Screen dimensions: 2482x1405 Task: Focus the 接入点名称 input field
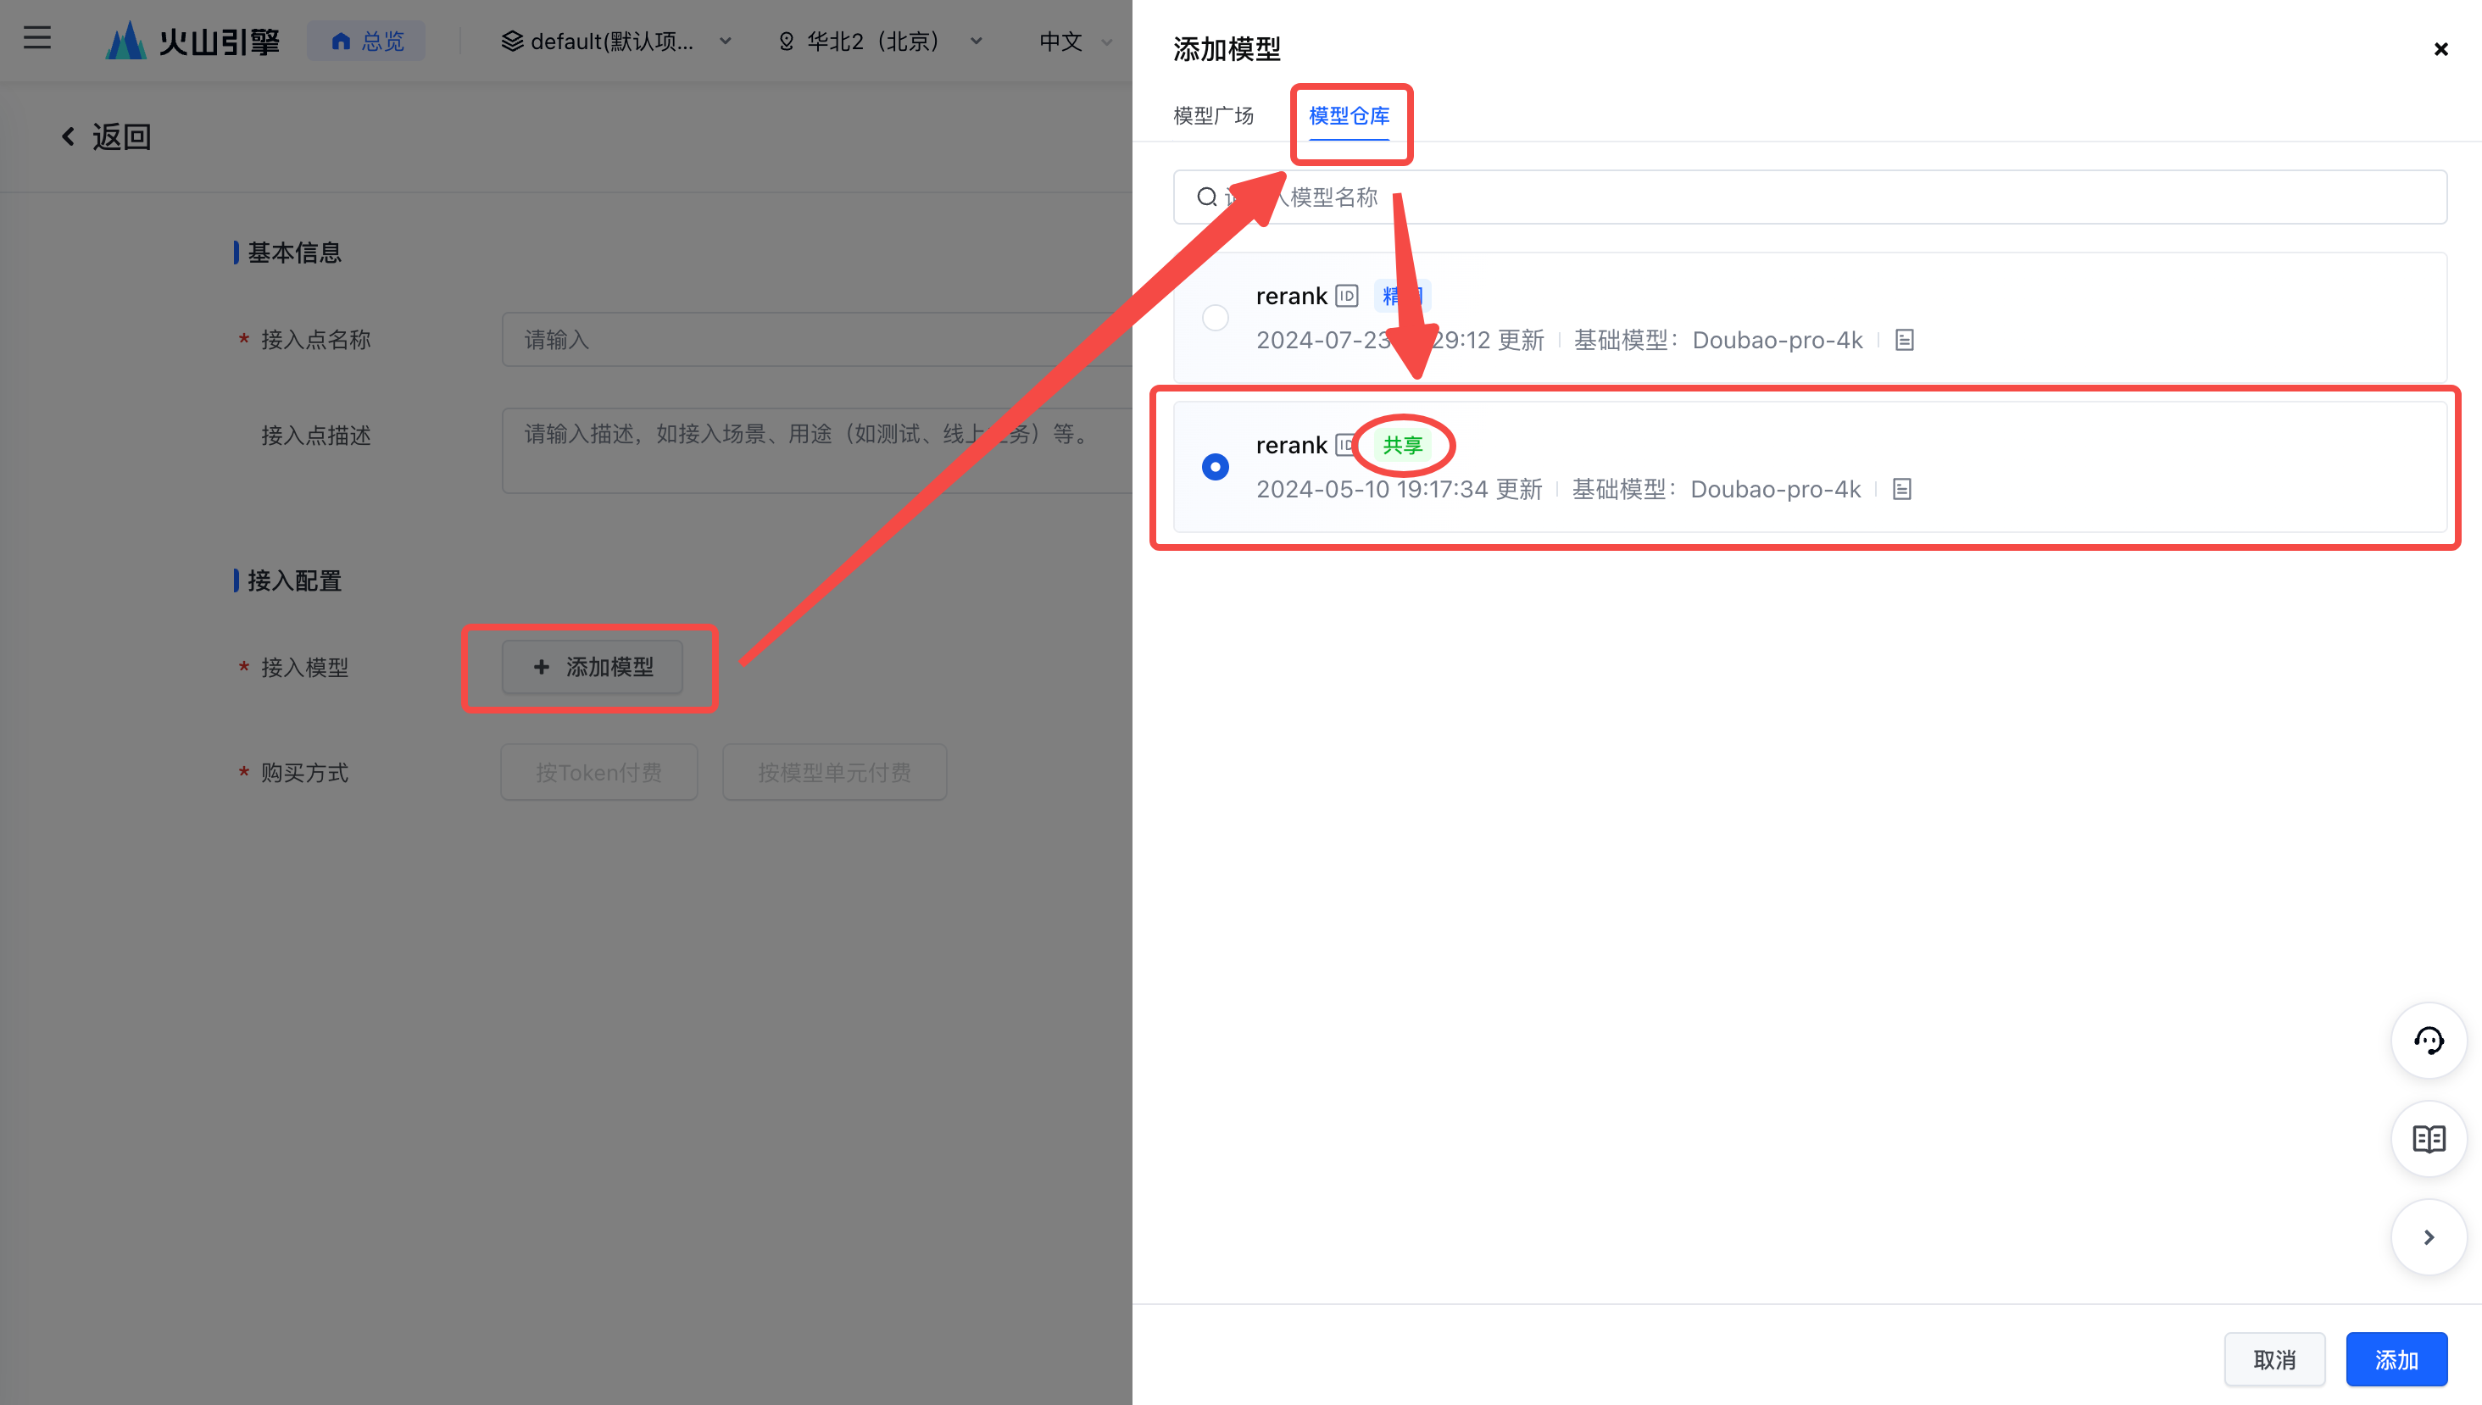(817, 340)
